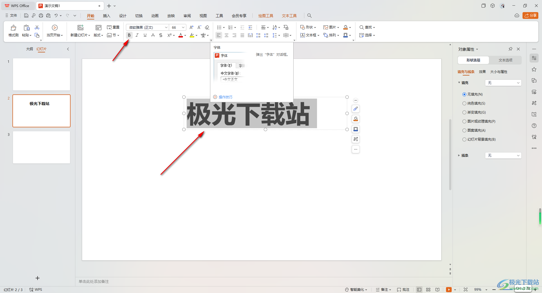
Task: Toggle Italic formatting button
Action: tap(137, 35)
